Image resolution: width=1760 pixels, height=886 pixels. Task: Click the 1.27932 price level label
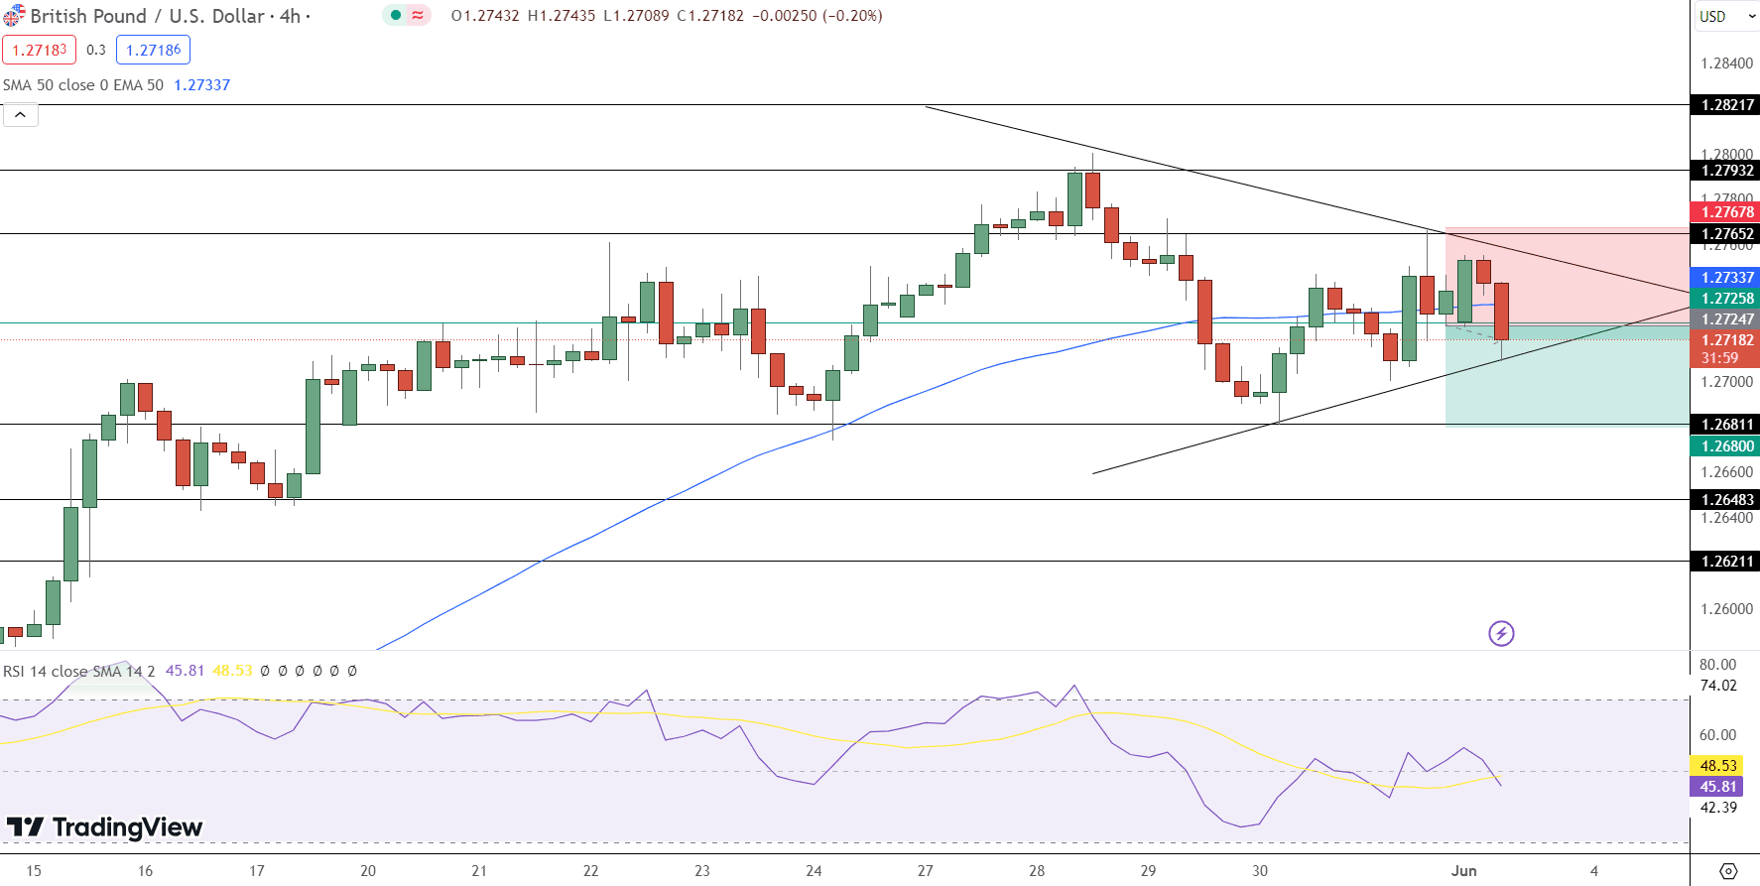tap(1725, 171)
